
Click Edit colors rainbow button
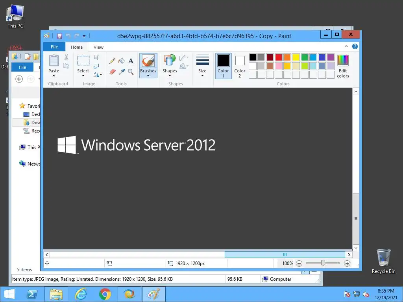[x=343, y=66]
